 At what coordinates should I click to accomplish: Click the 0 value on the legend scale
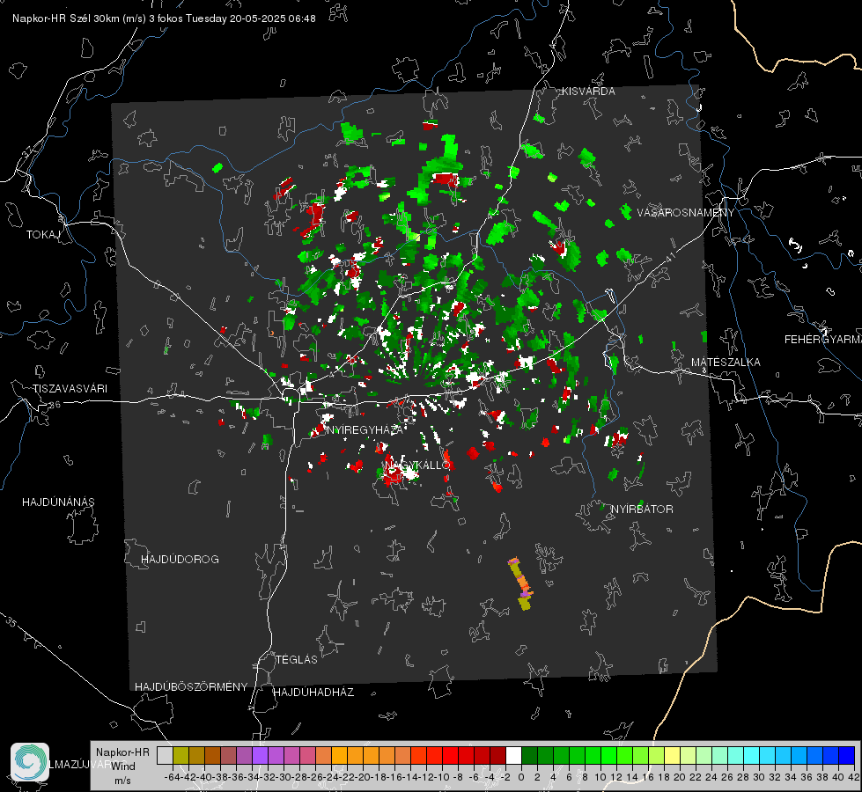pos(521,777)
